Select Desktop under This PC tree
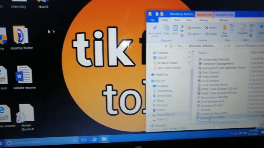This screenshot has height=148, width=264. pyautogui.click(x=161, y=86)
